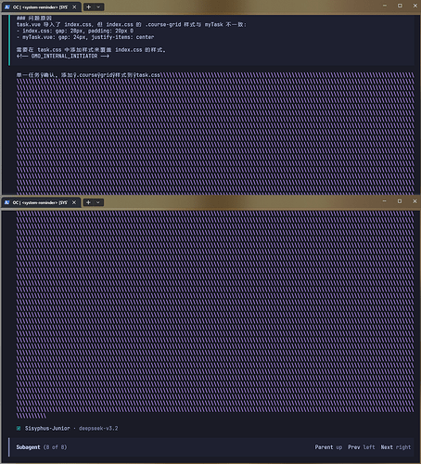Open a new tab in the bottom terminal window
421x464 pixels.
tap(88, 202)
